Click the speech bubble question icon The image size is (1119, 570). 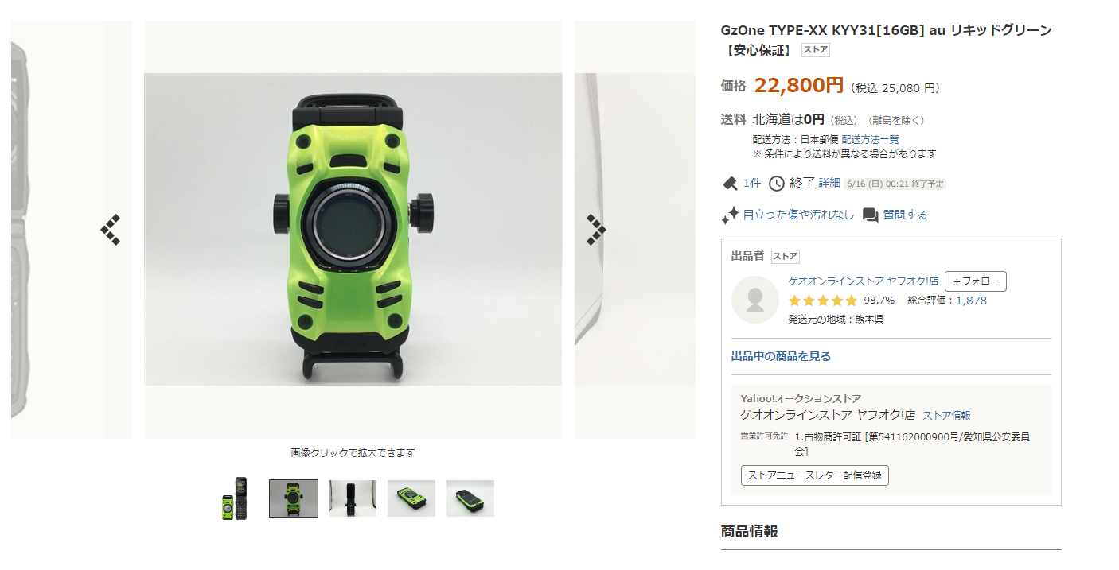[871, 215]
